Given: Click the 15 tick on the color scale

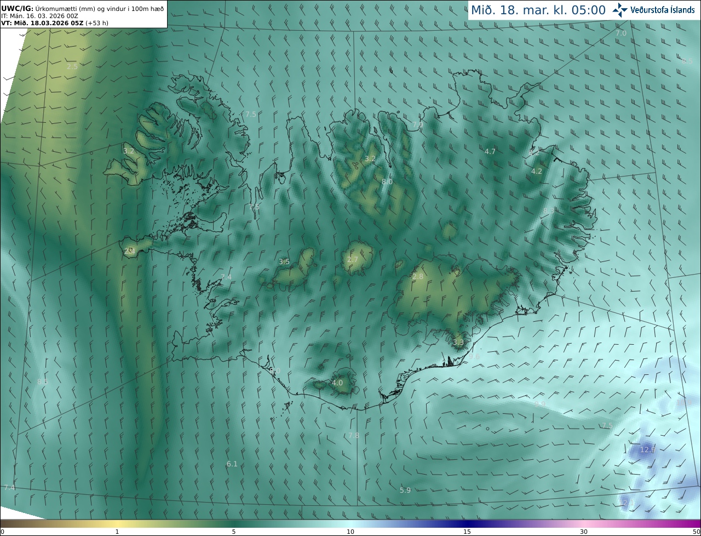Looking at the screenshot, I should (467, 532).
